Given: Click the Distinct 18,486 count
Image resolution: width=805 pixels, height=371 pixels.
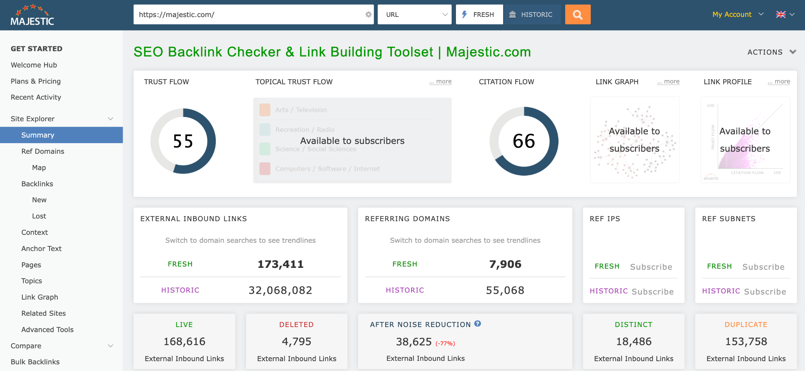Looking at the screenshot, I should [634, 342].
